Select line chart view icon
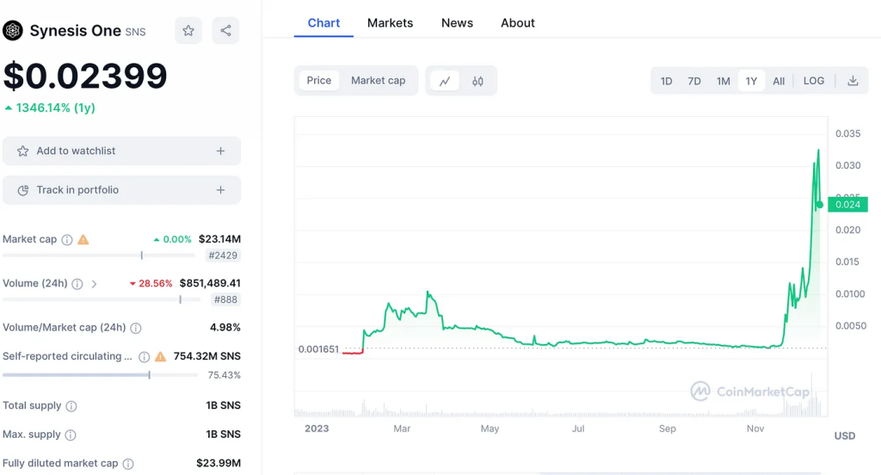Image resolution: width=881 pixels, height=475 pixels. point(445,81)
